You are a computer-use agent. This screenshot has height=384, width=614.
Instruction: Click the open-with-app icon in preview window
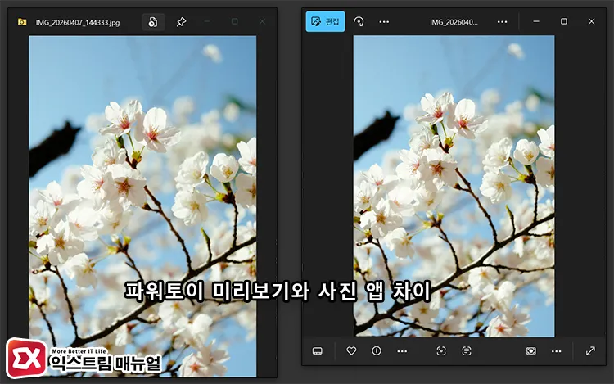tap(153, 22)
